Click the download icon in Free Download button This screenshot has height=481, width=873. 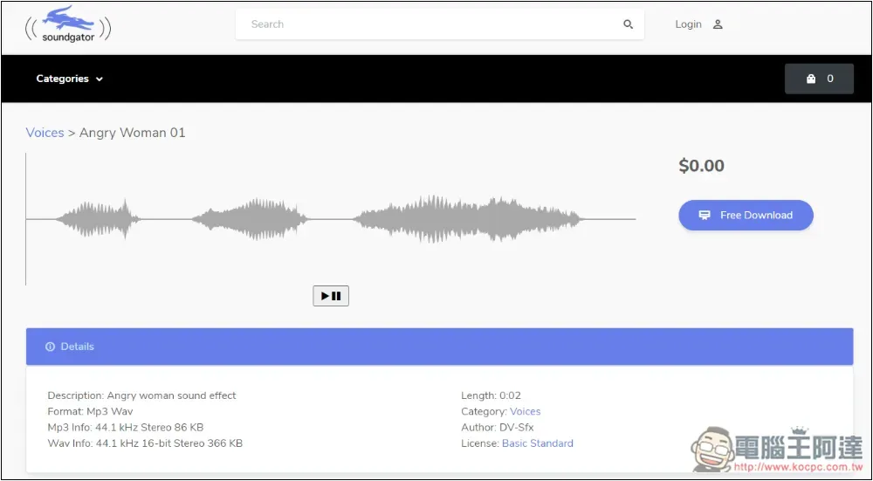[x=705, y=215]
